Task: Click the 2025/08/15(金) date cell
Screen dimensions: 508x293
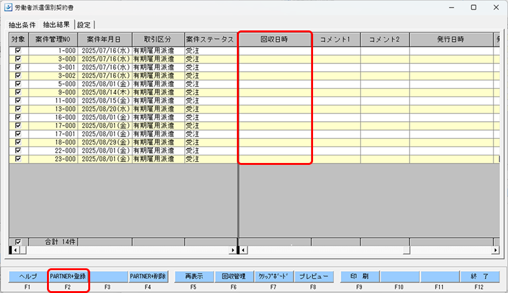Action: point(105,101)
